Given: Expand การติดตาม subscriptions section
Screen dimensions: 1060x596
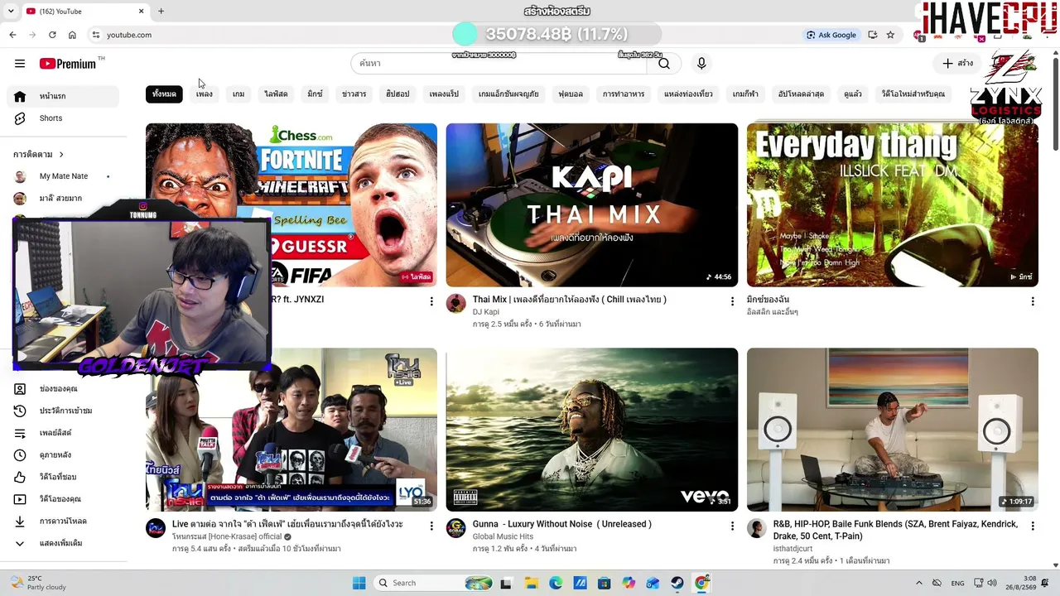Looking at the screenshot, I should 39,155.
